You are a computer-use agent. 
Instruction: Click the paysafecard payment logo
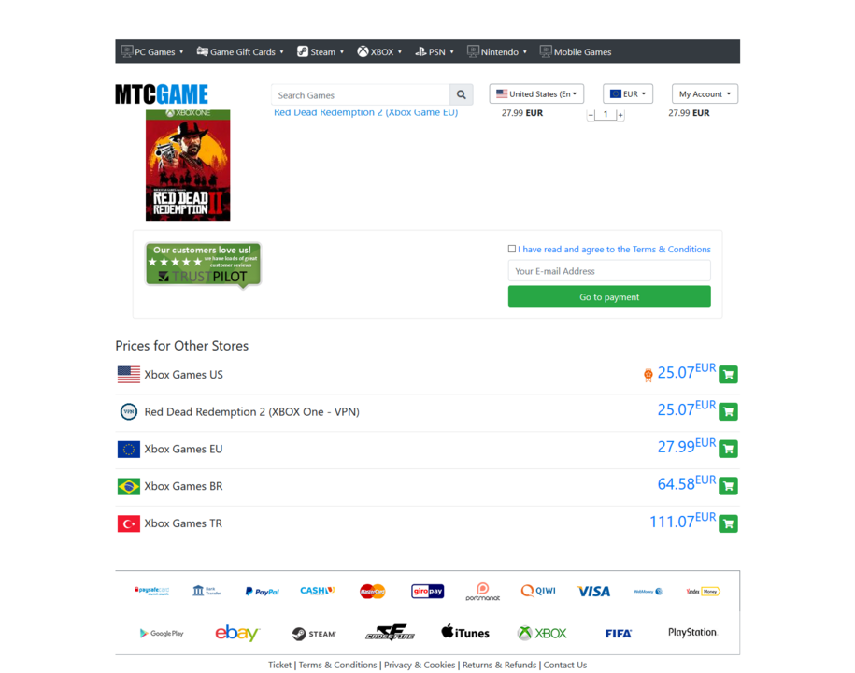pos(152,591)
